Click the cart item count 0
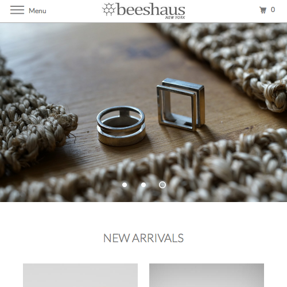287x287 pixels. 273,10
